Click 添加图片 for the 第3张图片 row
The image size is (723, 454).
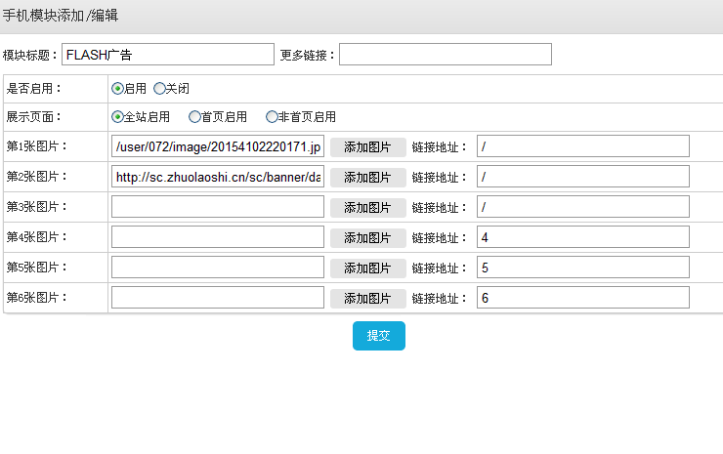(x=367, y=208)
